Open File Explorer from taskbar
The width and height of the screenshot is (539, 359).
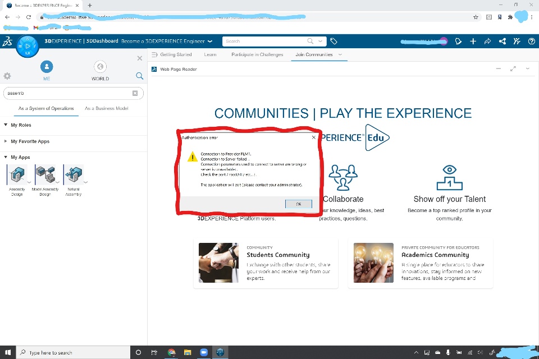pyautogui.click(x=188, y=352)
